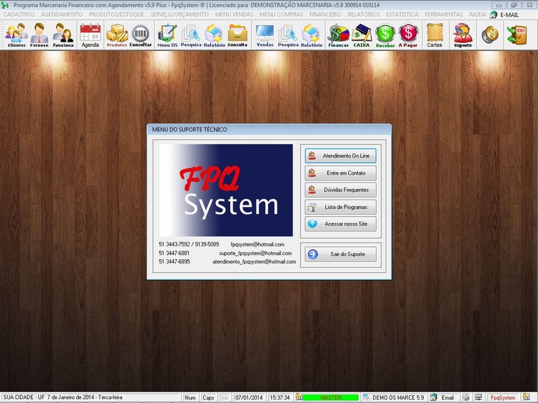Toggle the Num lock indicator

click(x=191, y=397)
